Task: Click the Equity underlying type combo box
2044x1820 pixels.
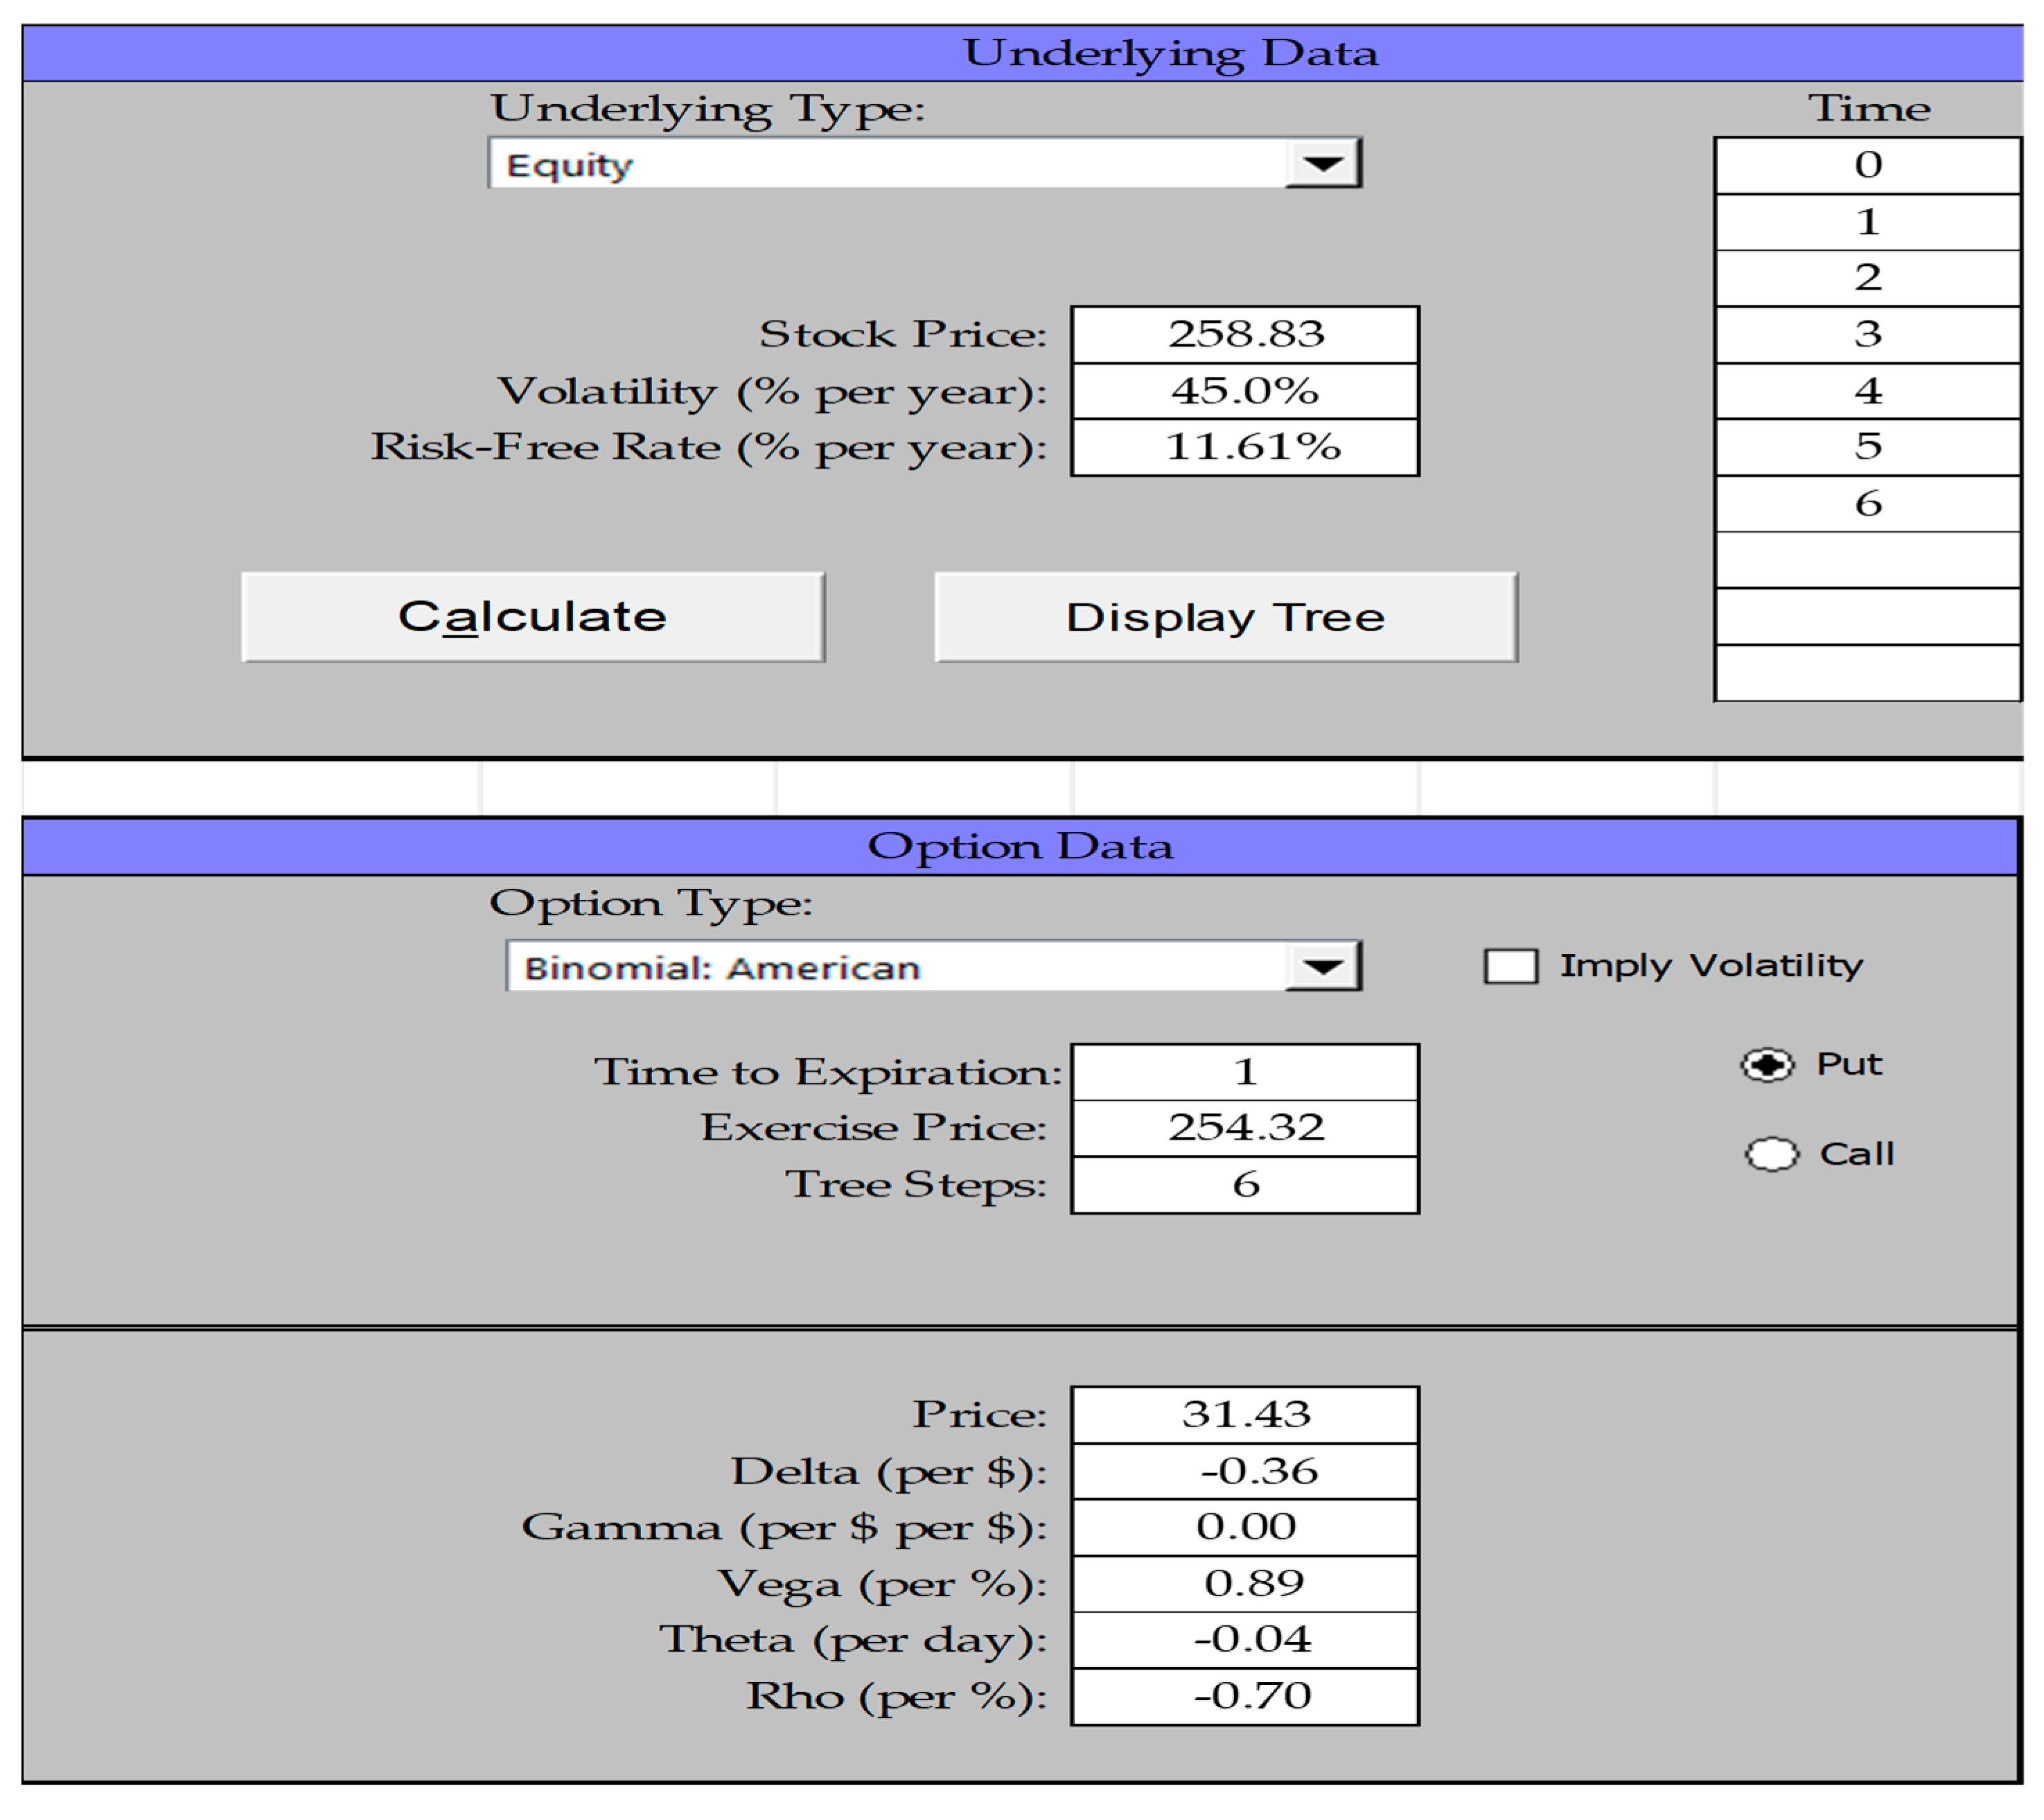Action: point(885,164)
